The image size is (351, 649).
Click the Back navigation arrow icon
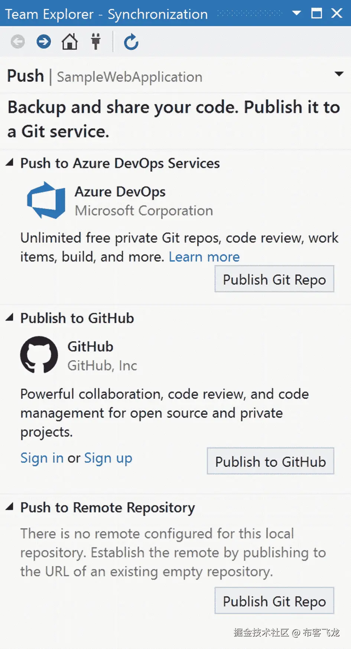point(18,42)
